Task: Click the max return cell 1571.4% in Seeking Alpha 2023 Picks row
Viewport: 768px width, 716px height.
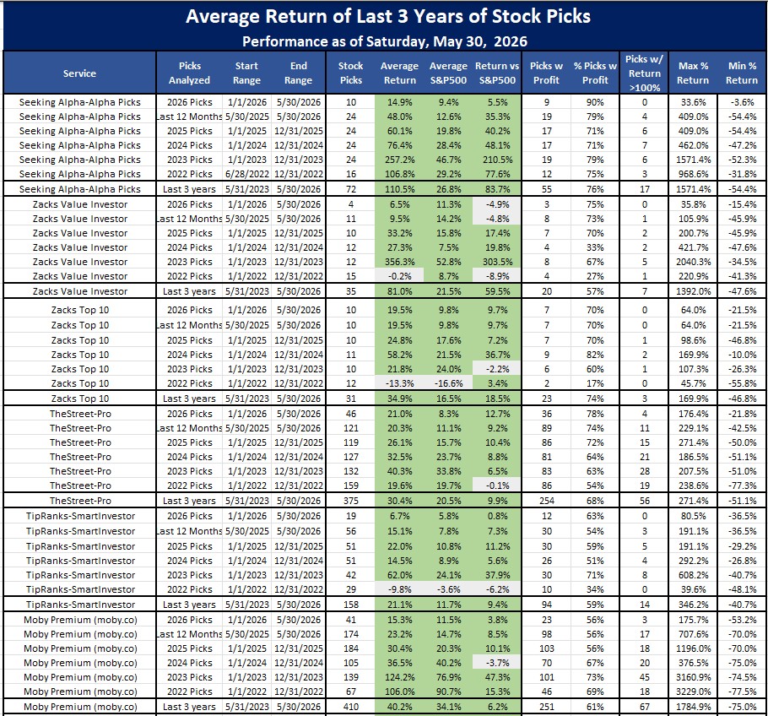Action: 693,160
